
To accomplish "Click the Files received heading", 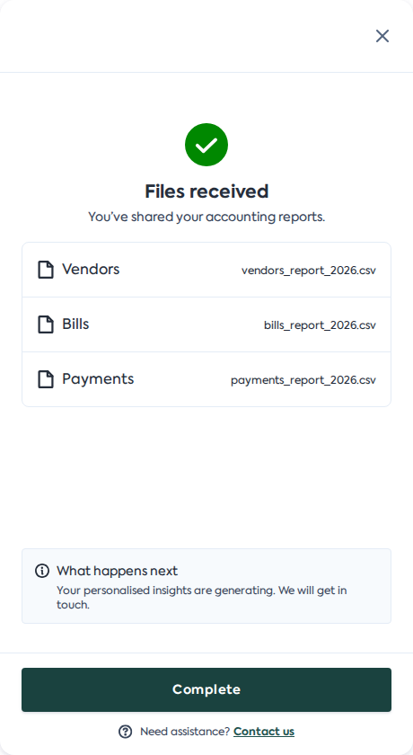I will 206,191.
